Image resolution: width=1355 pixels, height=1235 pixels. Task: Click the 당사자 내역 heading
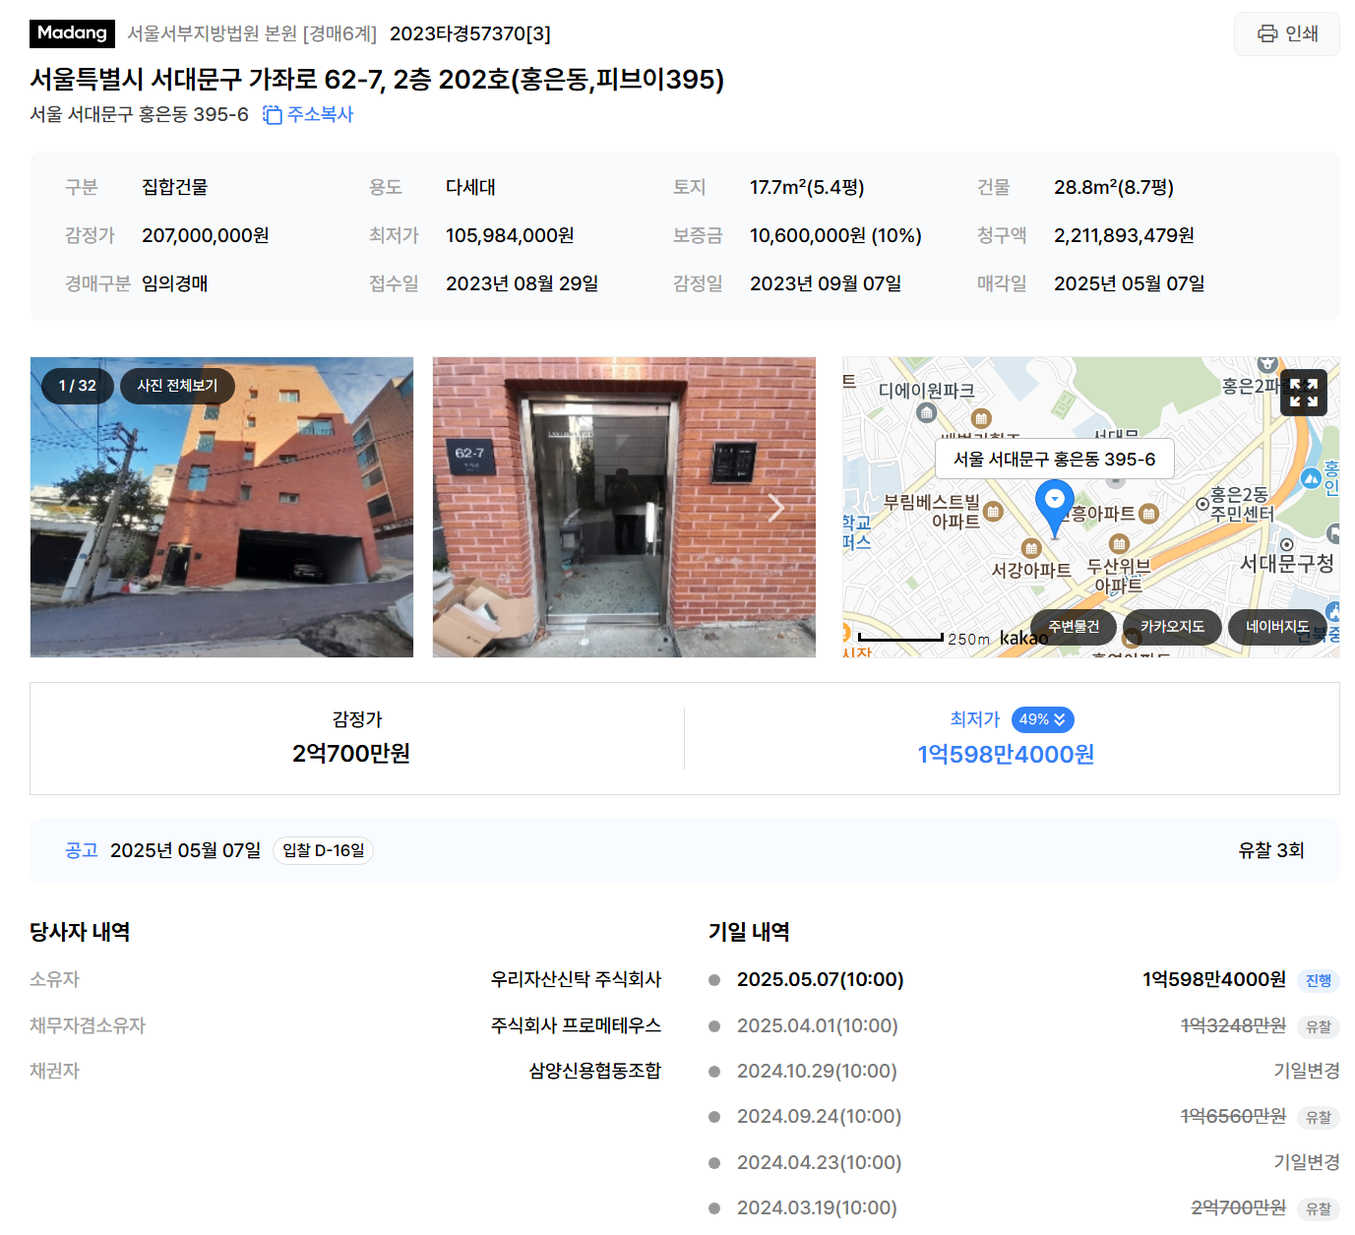[80, 932]
